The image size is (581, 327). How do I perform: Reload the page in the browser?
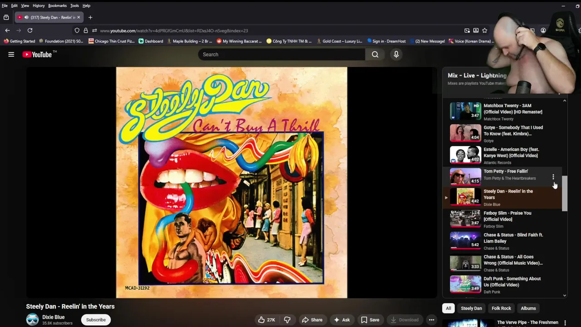coord(30,30)
